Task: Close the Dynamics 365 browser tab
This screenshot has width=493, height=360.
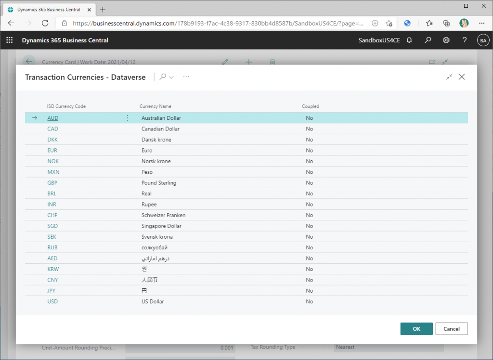Action: (89, 10)
